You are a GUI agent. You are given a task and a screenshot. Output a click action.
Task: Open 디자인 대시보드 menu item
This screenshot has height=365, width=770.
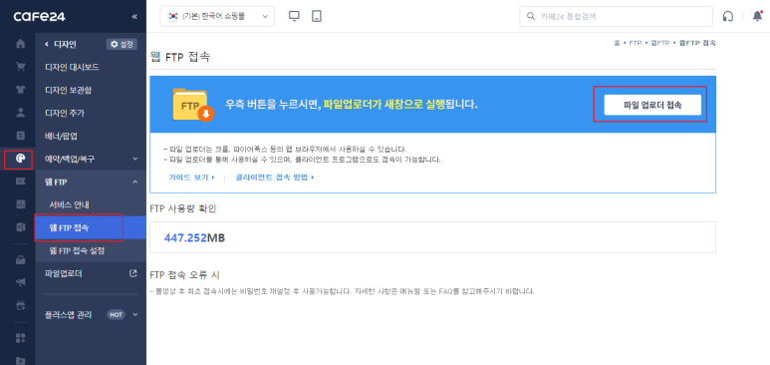click(x=72, y=67)
